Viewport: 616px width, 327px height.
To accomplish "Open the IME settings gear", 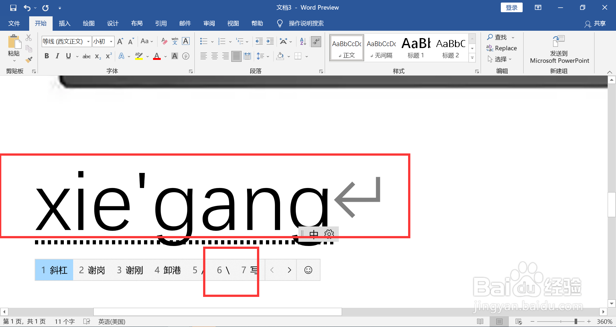I will point(329,234).
